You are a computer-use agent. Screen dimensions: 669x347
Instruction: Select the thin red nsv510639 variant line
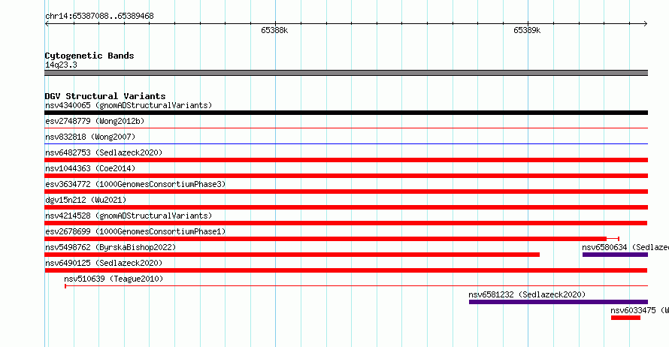(356, 286)
